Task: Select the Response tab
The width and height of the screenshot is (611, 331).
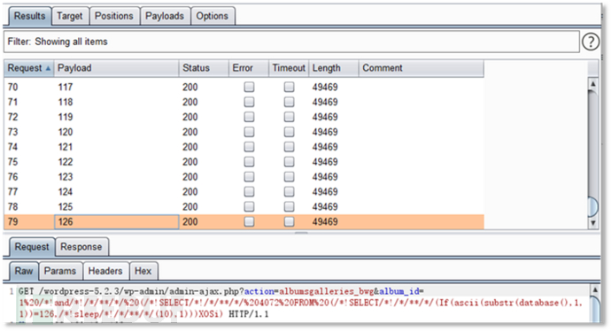Action: [81, 247]
